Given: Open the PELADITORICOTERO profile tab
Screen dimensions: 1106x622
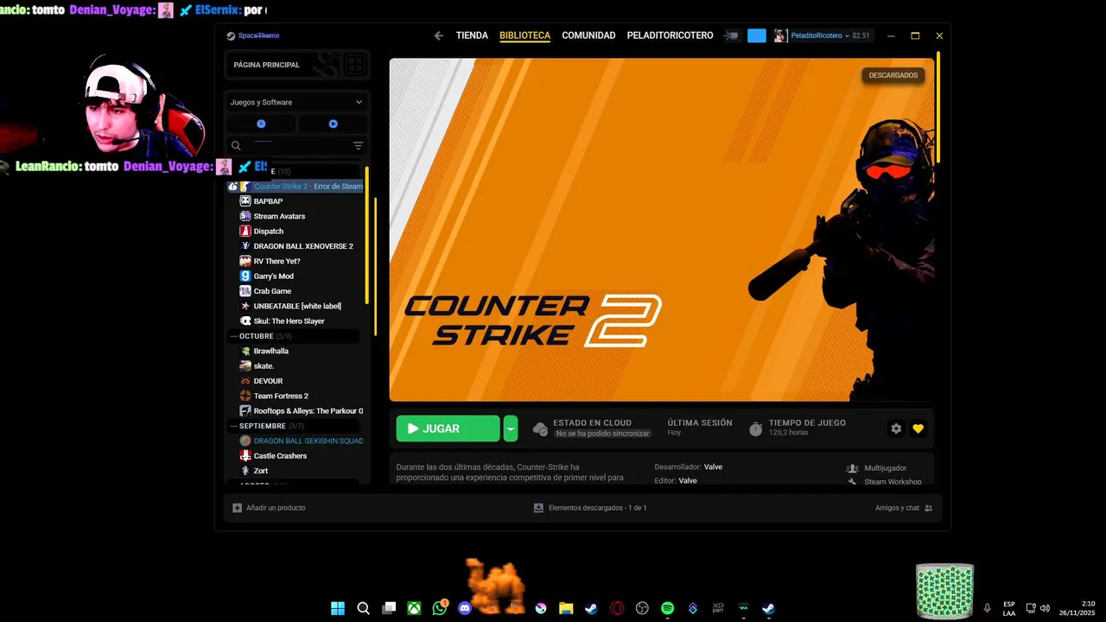Looking at the screenshot, I should (x=670, y=35).
